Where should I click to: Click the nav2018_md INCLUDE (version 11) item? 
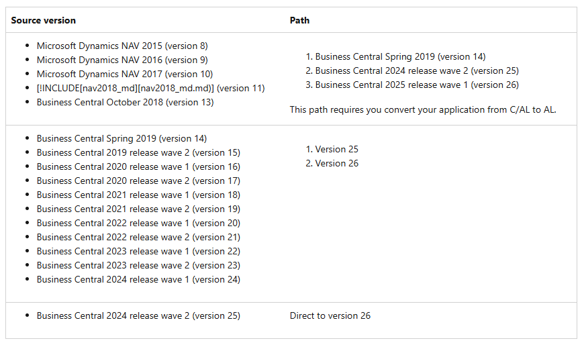150,88
